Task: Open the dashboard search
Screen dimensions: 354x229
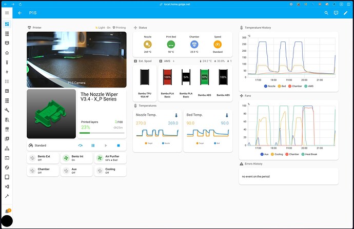Action: (x=326, y=13)
